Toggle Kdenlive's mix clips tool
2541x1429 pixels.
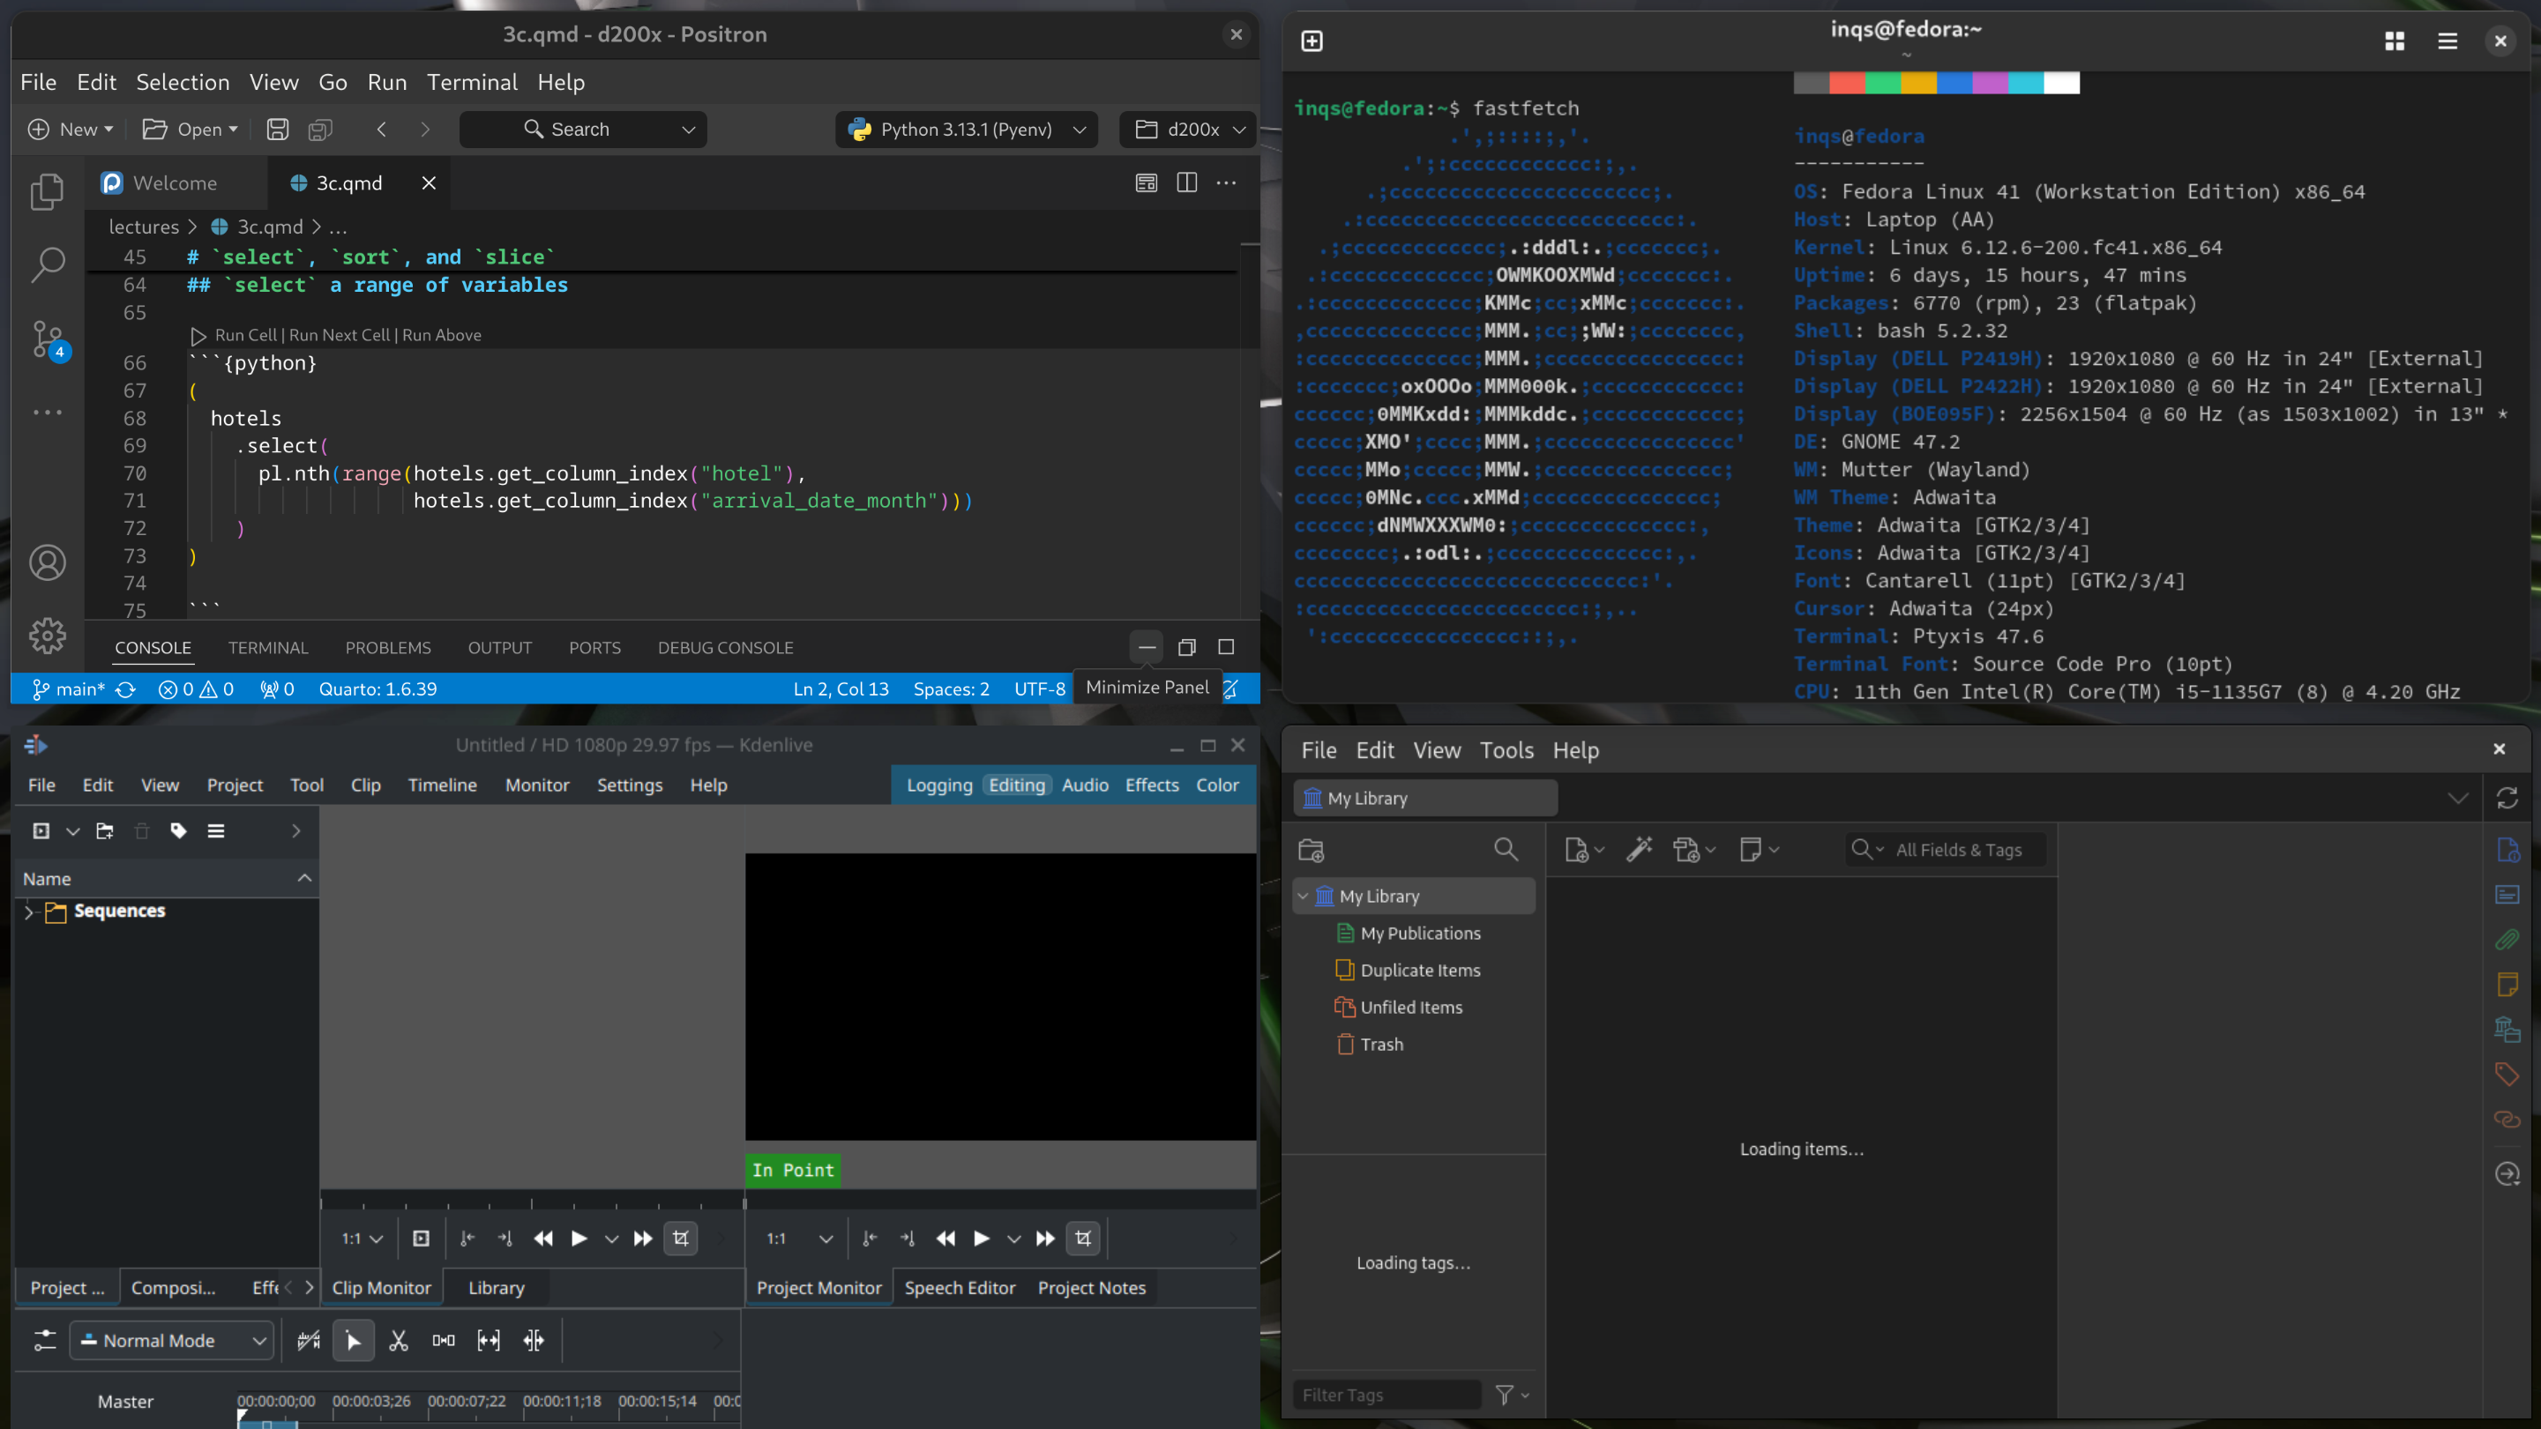(309, 1340)
